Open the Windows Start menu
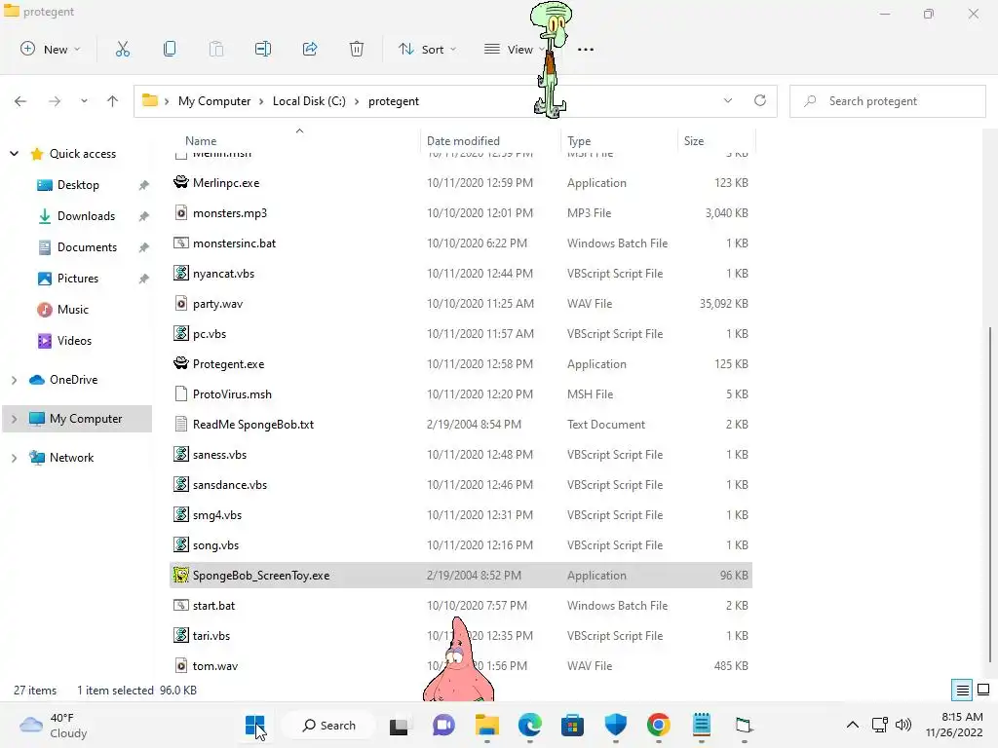Screen dimensions: 998x748 click(254, 725)
